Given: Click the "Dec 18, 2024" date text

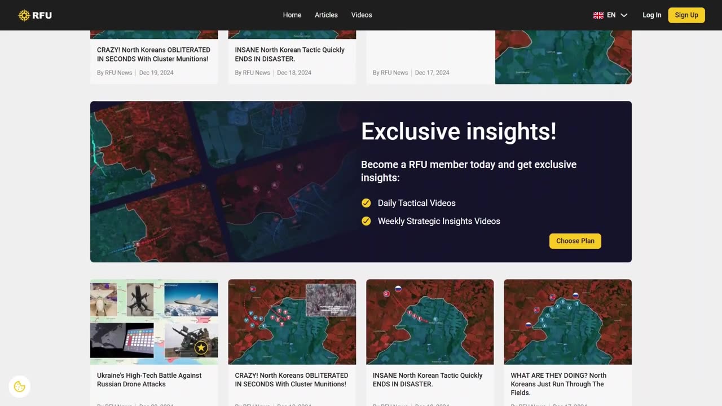Looking at the screenshot, I should coord(294,73).
